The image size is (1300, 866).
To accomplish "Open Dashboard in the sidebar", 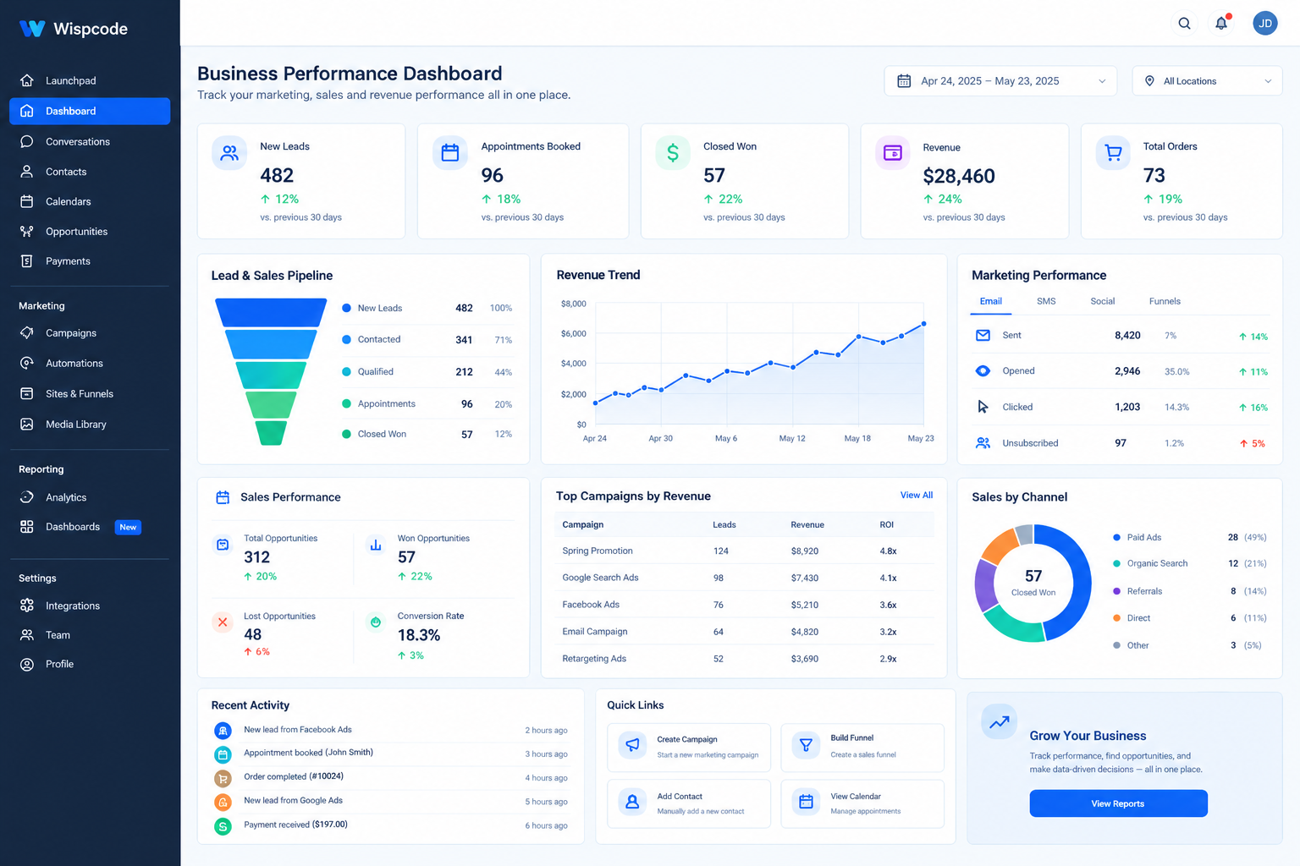I will (90, 112).
